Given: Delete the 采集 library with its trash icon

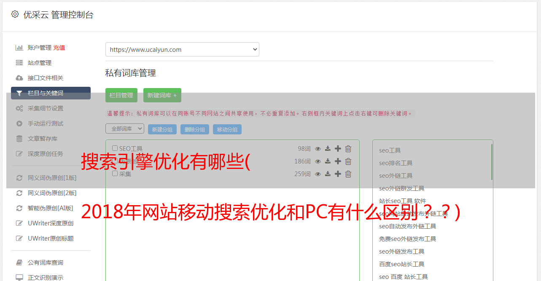Looking at the screenshot, I should tap(348, 174).
